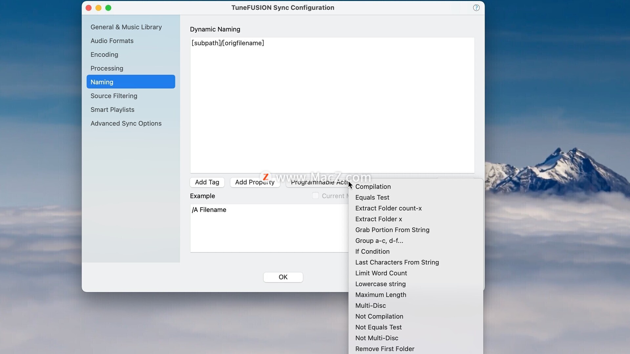Open the Audio Formats section
Screen dimensions: 630x354
[131, 41]
